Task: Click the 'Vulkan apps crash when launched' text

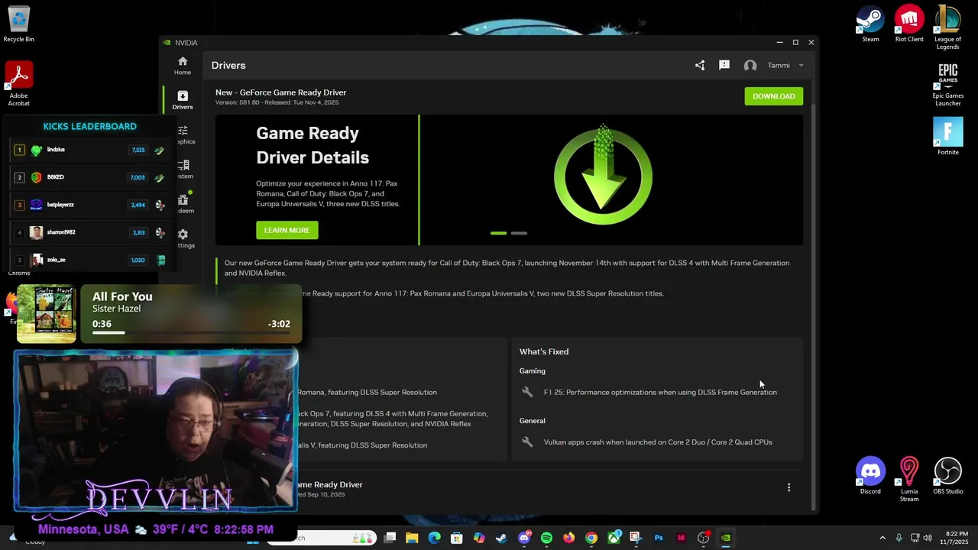Action: [x=658, y=442]
